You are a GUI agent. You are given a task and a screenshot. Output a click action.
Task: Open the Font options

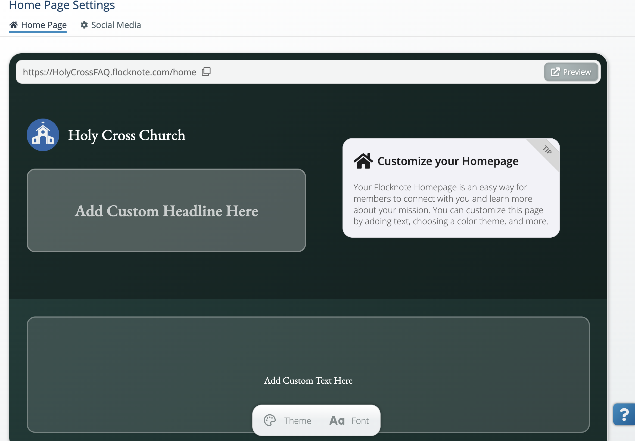[360, 421]
